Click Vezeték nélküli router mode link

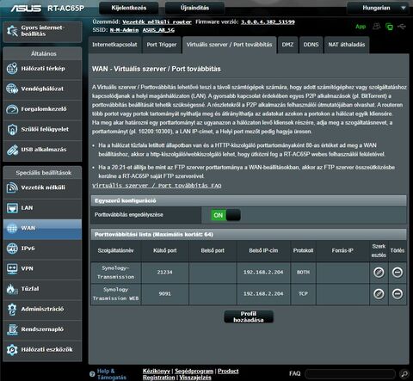157,22
